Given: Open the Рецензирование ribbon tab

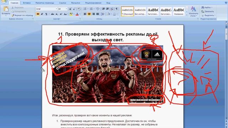Looking at the screenshot, I should coord(93,3).
